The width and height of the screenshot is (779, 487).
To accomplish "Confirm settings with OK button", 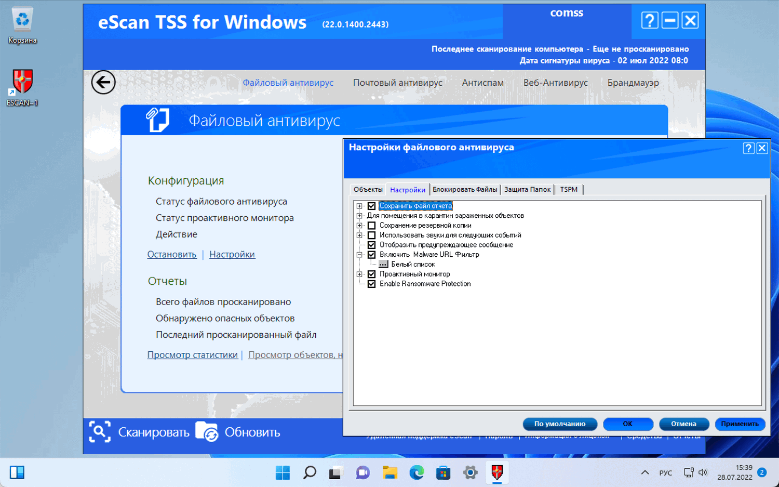I will coord(628,424).
